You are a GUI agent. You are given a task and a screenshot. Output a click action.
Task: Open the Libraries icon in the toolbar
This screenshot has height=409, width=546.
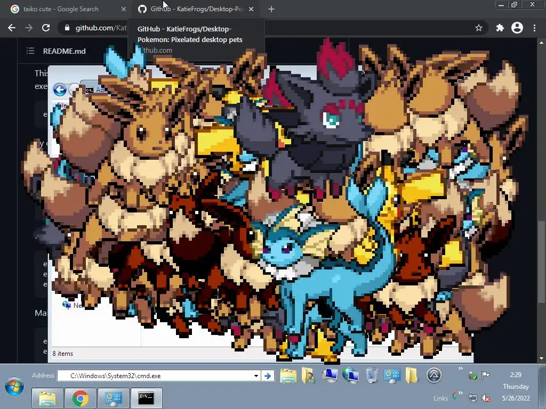(x=288, y=375)
